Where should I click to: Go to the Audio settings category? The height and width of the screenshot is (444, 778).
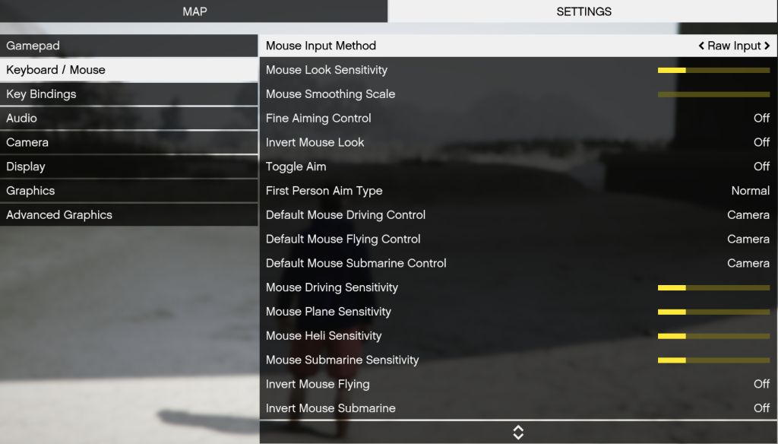click(x=129, y=119)
